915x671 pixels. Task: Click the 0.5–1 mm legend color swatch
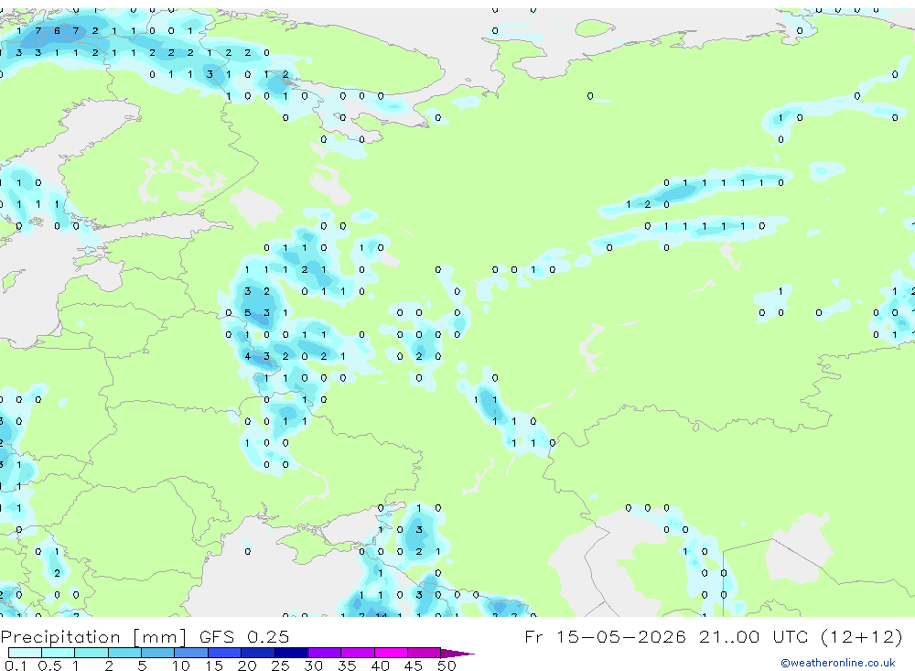click(59, 653)
